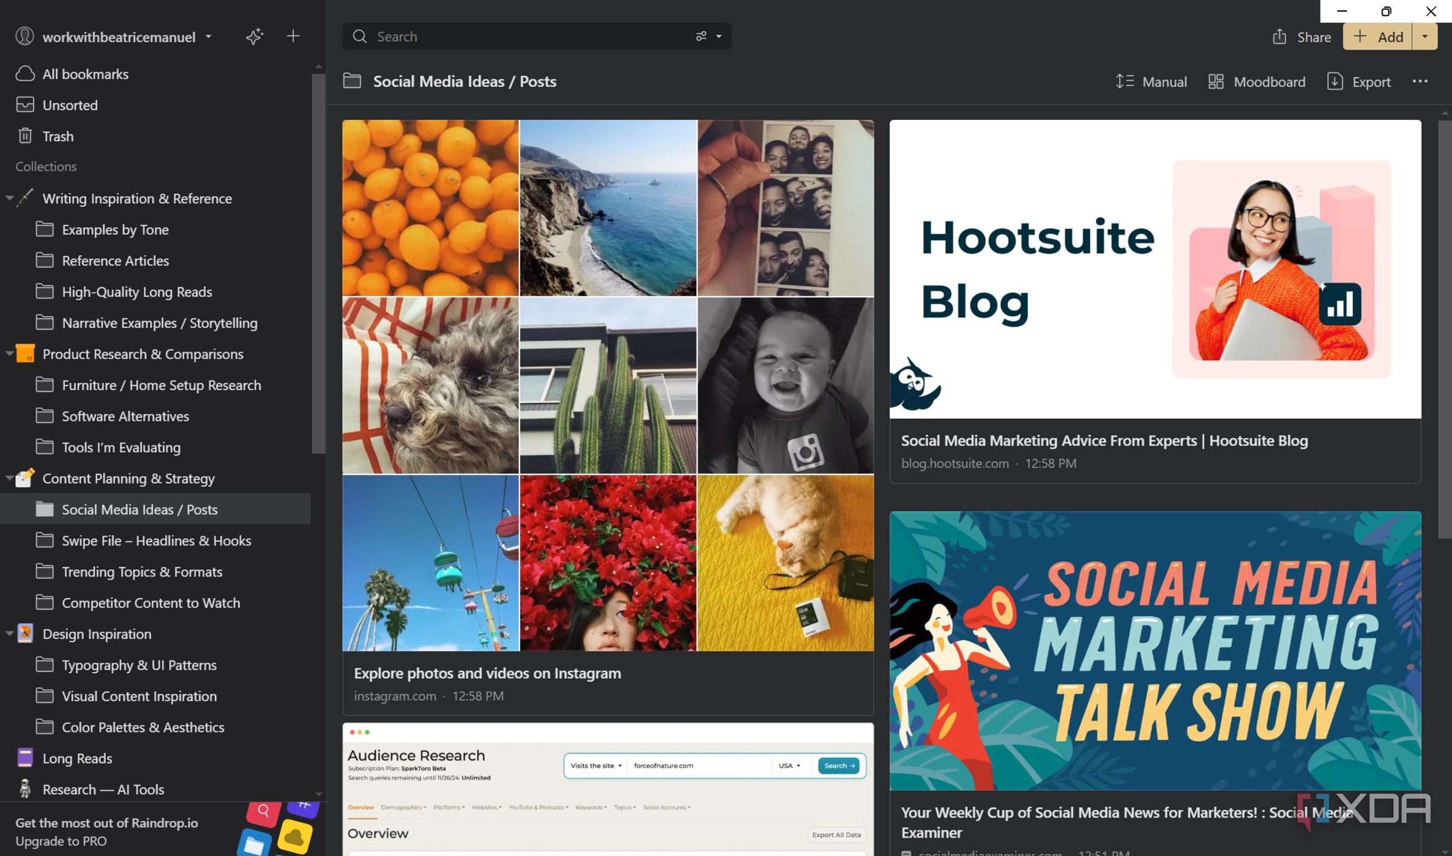
Task: Click the Upgrade to PRO link
Action: coord(61,841)
